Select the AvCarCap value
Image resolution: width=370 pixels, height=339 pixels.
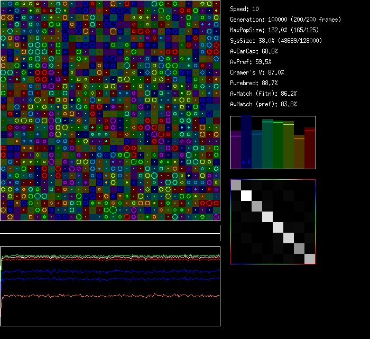pos(254,51)
